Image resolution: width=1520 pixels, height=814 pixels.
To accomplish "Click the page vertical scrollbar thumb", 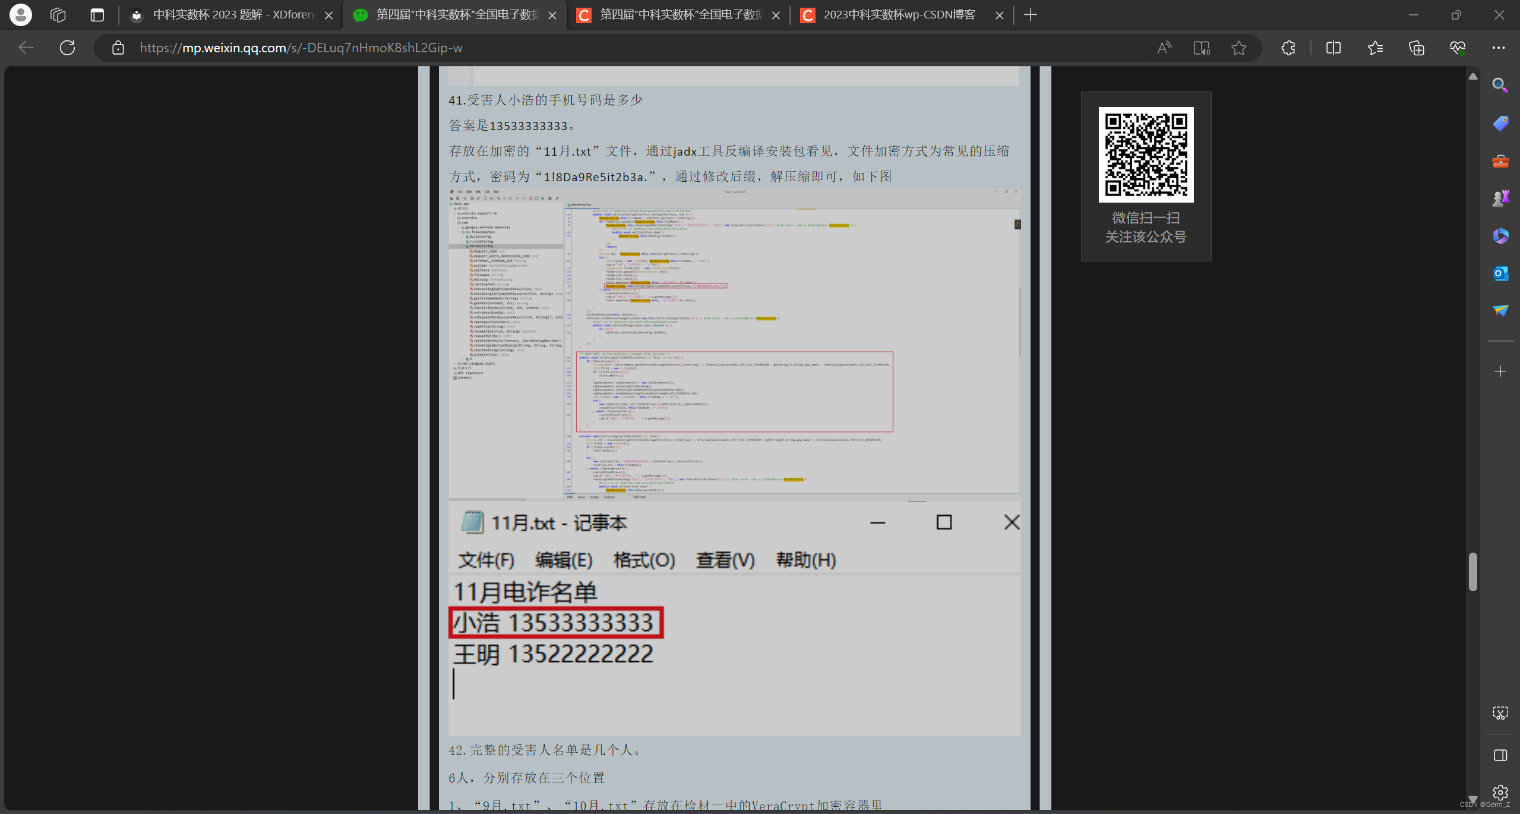I will click(x=1472, y=572).
